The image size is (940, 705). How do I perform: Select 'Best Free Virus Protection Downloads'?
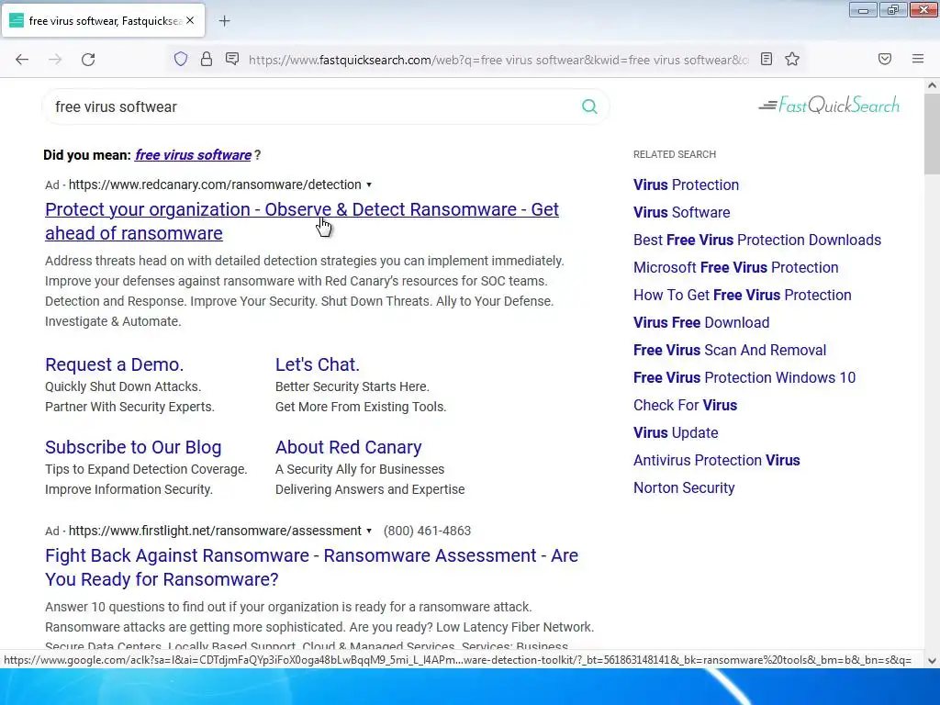[757, 240]
